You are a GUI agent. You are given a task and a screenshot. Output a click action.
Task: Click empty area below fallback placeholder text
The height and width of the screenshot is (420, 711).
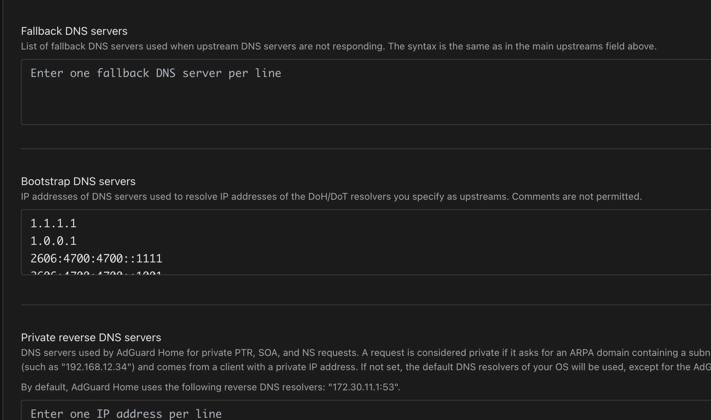click(366, 104)
